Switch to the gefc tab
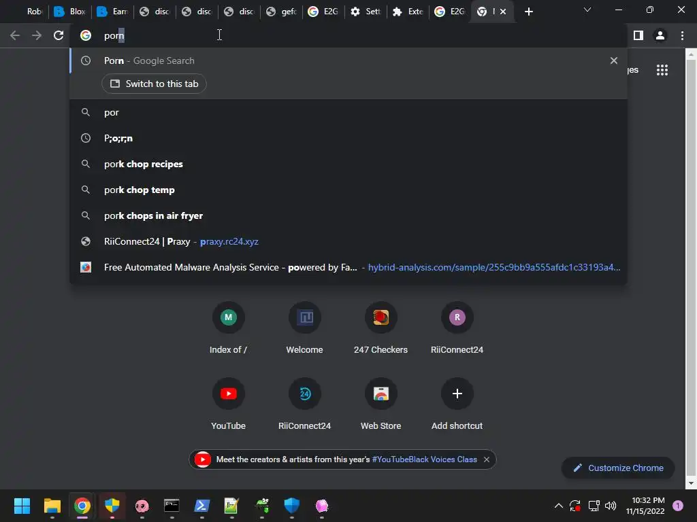This screenshot has width=697, height=522. 281,12
